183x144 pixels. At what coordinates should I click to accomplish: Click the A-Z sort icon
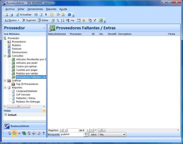click(x=62, y=20)
